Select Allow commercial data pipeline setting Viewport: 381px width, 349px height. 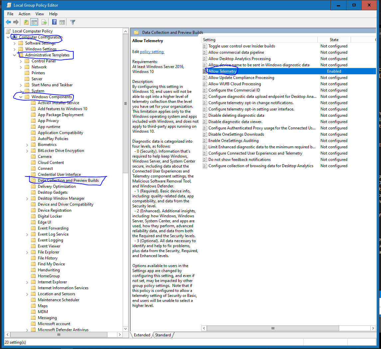coord(236,52)
